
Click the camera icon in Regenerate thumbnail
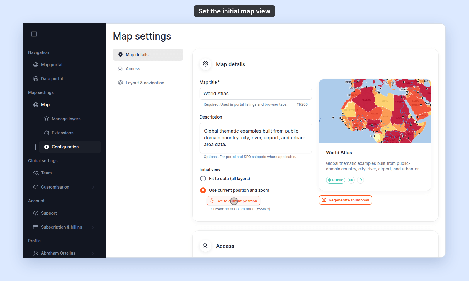point(324,200)
